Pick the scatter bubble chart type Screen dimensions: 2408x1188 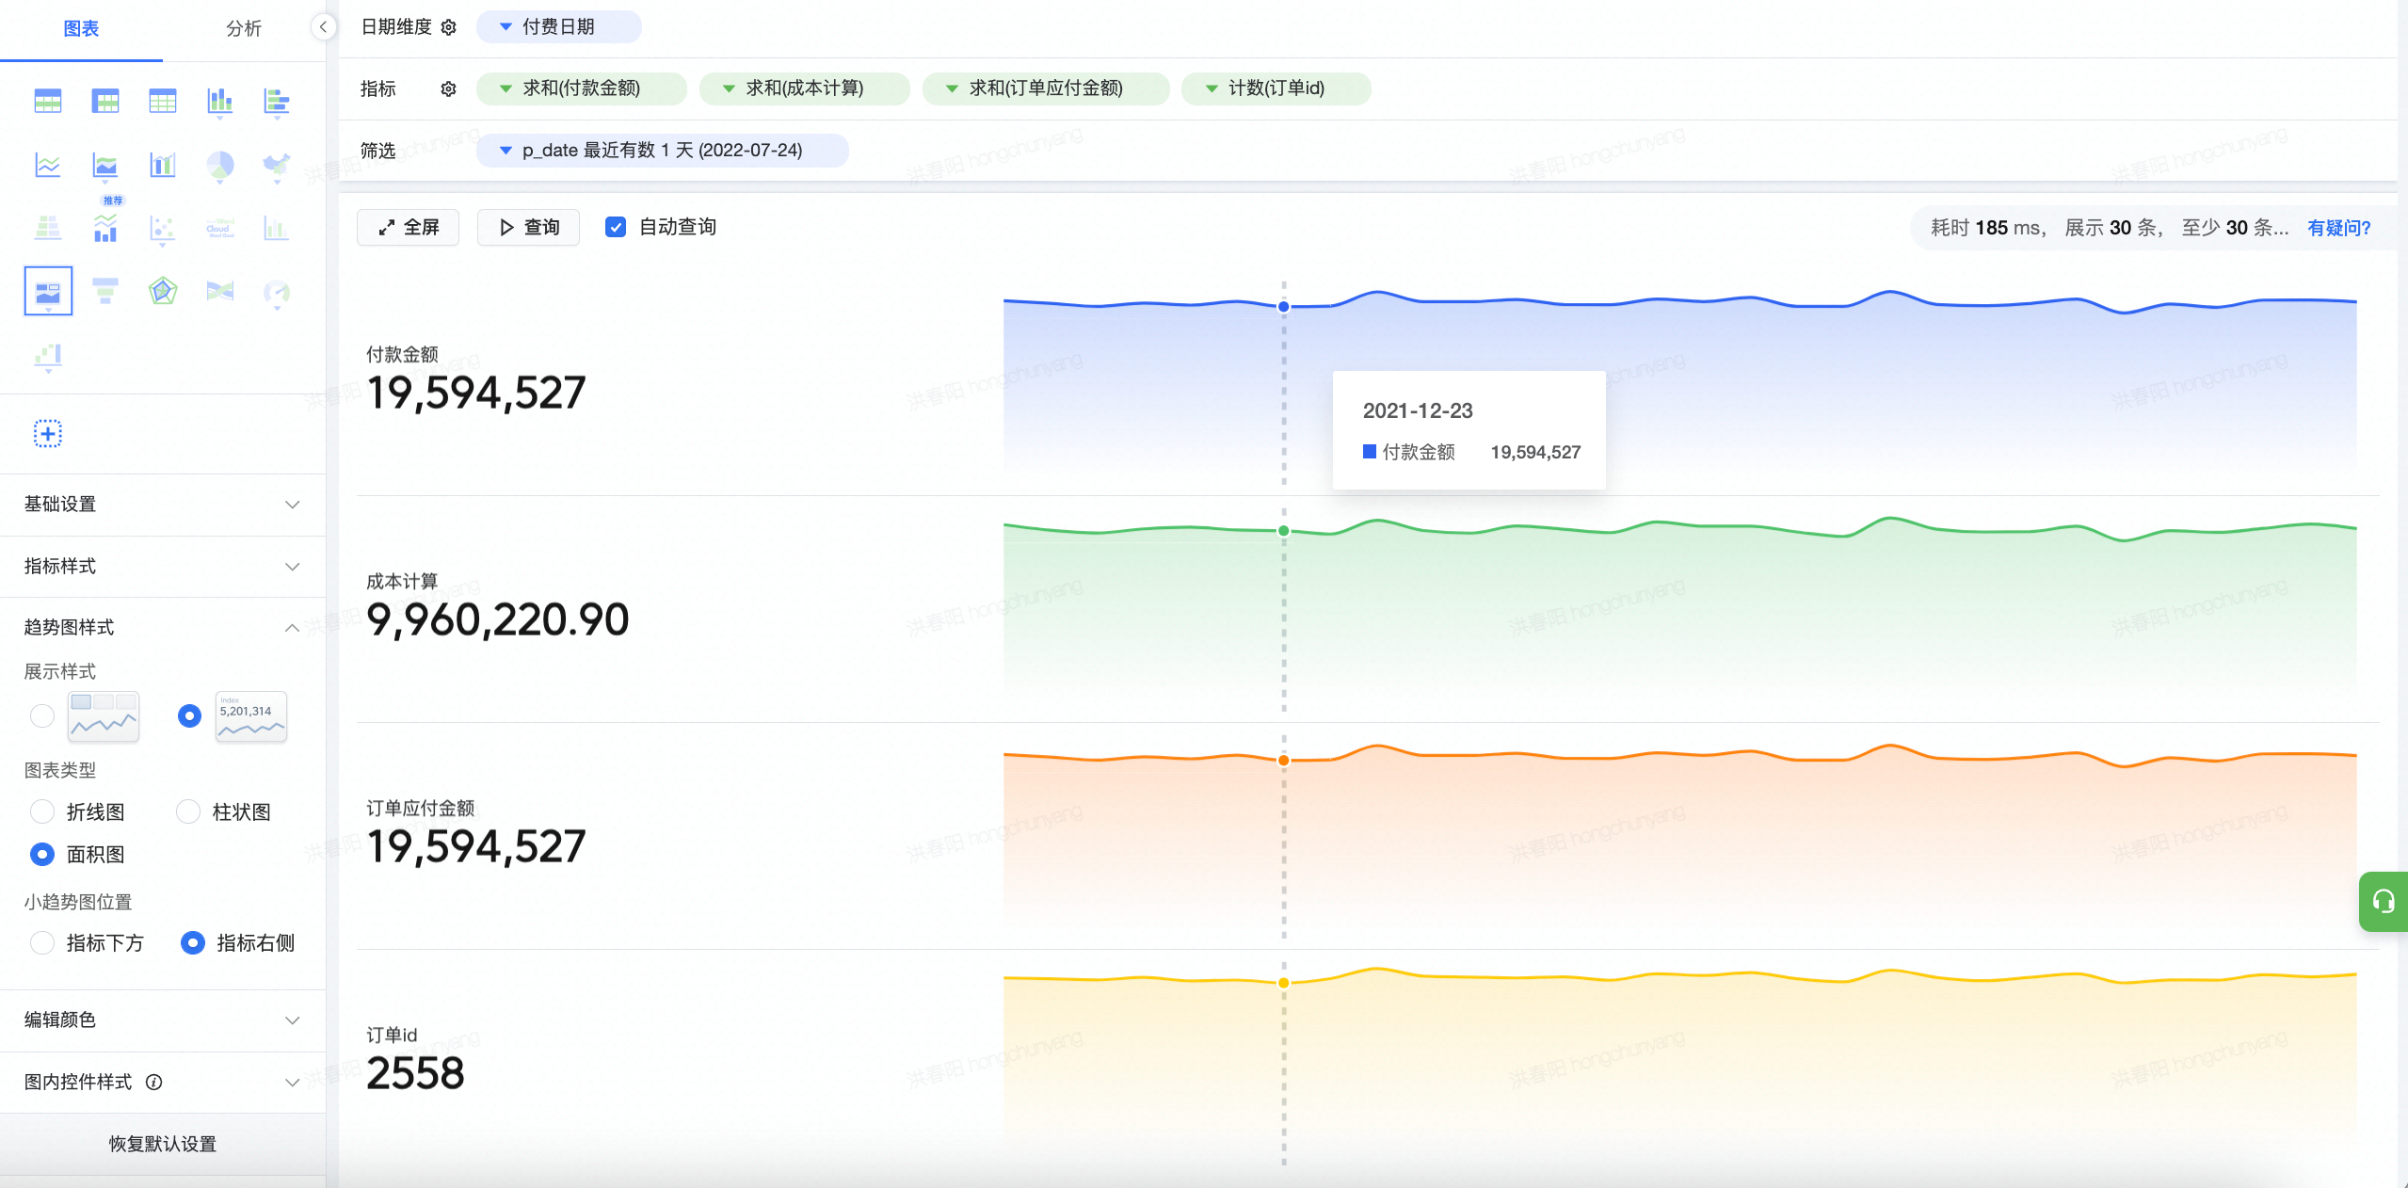pos(163,229)
